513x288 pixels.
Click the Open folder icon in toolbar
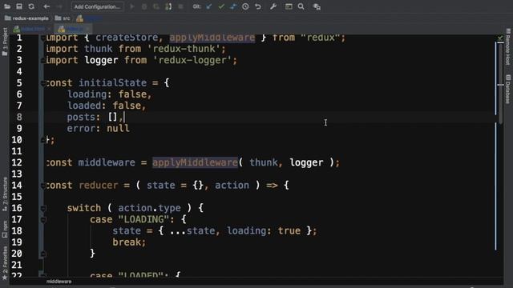click(7, 6)
